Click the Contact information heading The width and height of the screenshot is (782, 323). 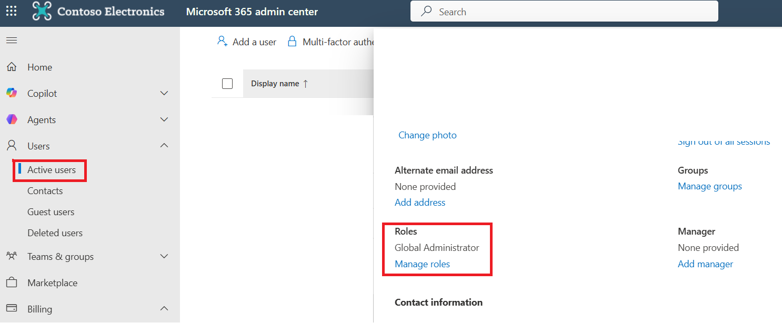tap(439, 302)
